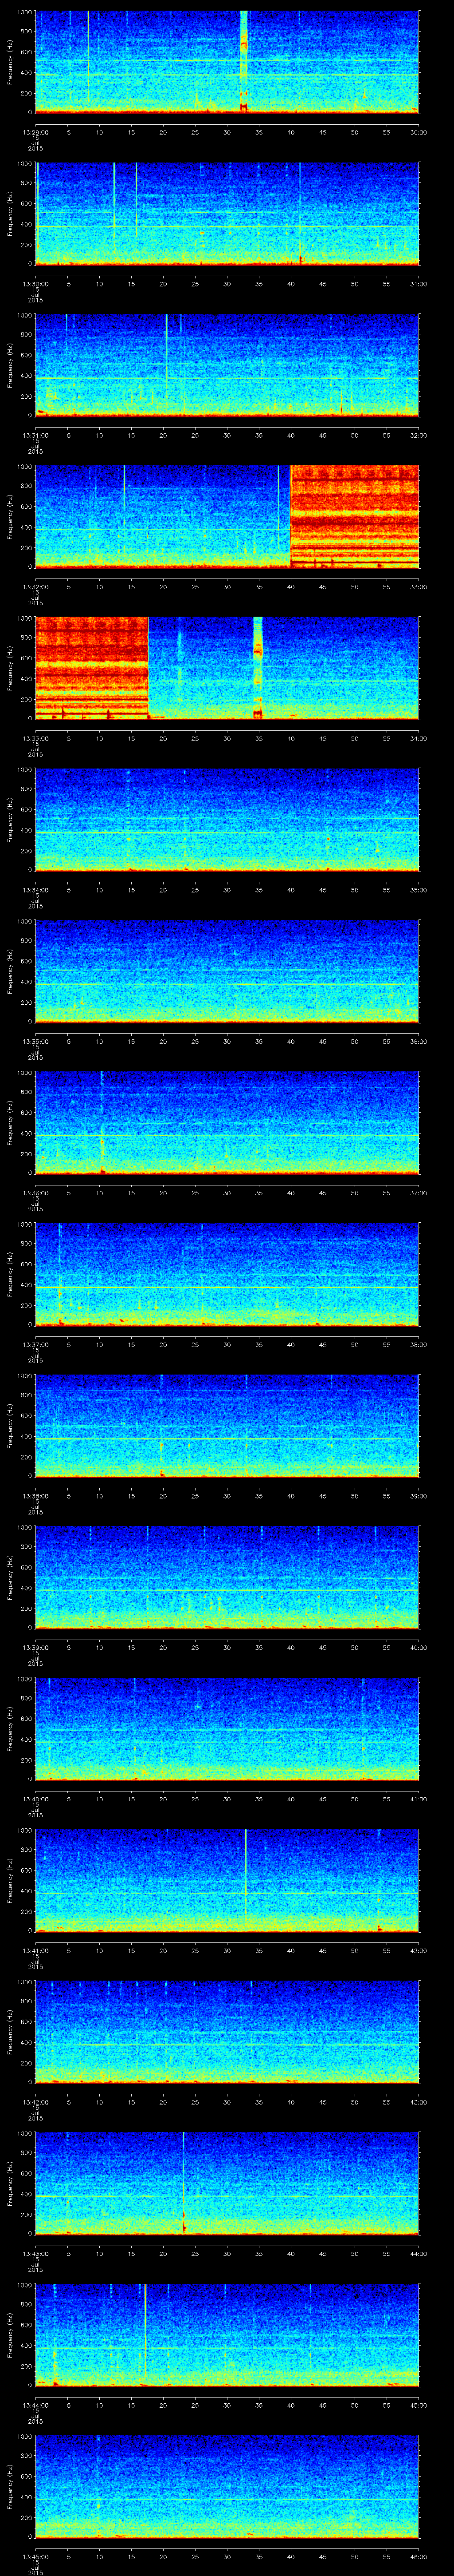Click the spectrogram panel starting at 13:37:00
This screenshot has width=454, height=2576.
(x=227, y=1274)
